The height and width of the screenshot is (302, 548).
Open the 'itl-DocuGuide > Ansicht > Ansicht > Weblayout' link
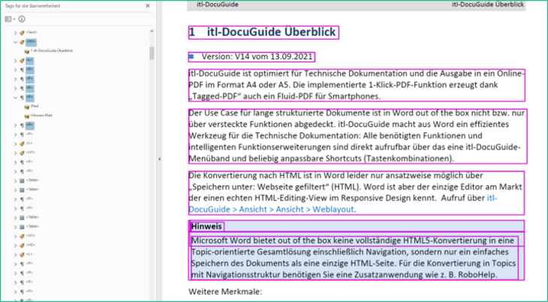tap(342, 204)
